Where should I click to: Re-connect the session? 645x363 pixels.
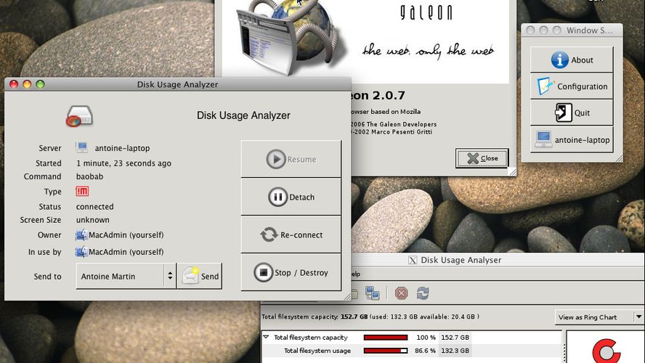[x=291, y=234]
